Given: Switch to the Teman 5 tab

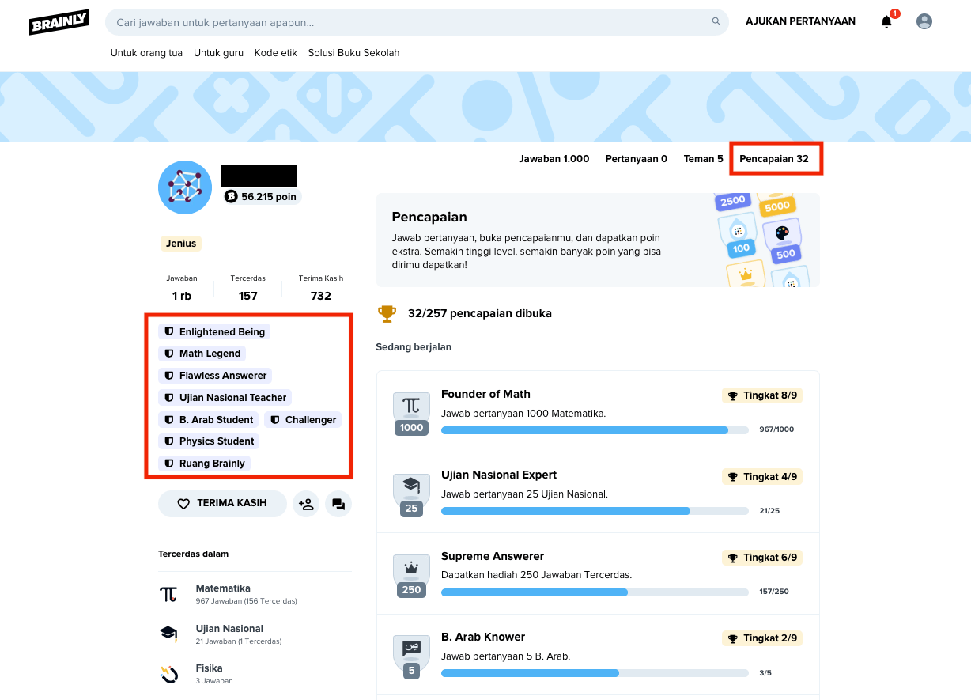Looking at the screenshot, I should [x=704, y=159].
